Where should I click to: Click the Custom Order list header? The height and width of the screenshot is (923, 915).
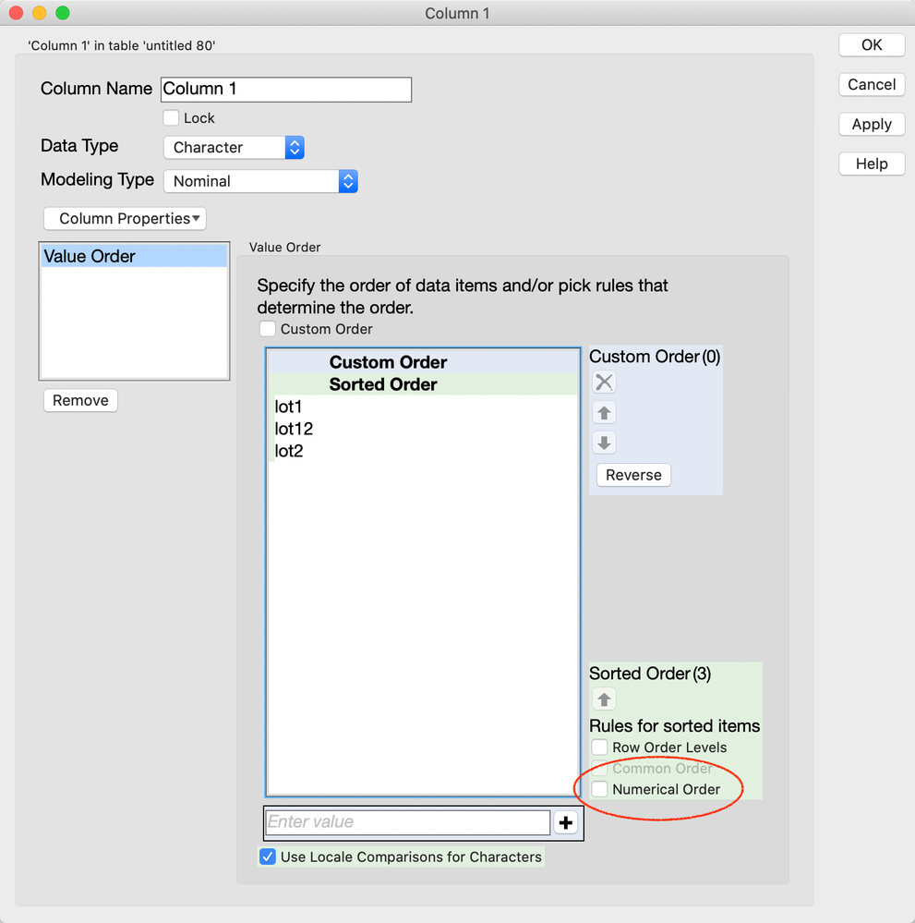point(423,361)
